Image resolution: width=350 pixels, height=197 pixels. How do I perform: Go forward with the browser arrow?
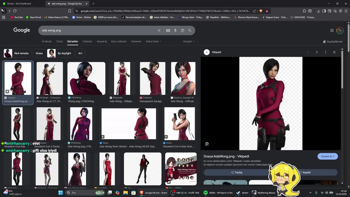pyautogui.click(x=9, y=11)
